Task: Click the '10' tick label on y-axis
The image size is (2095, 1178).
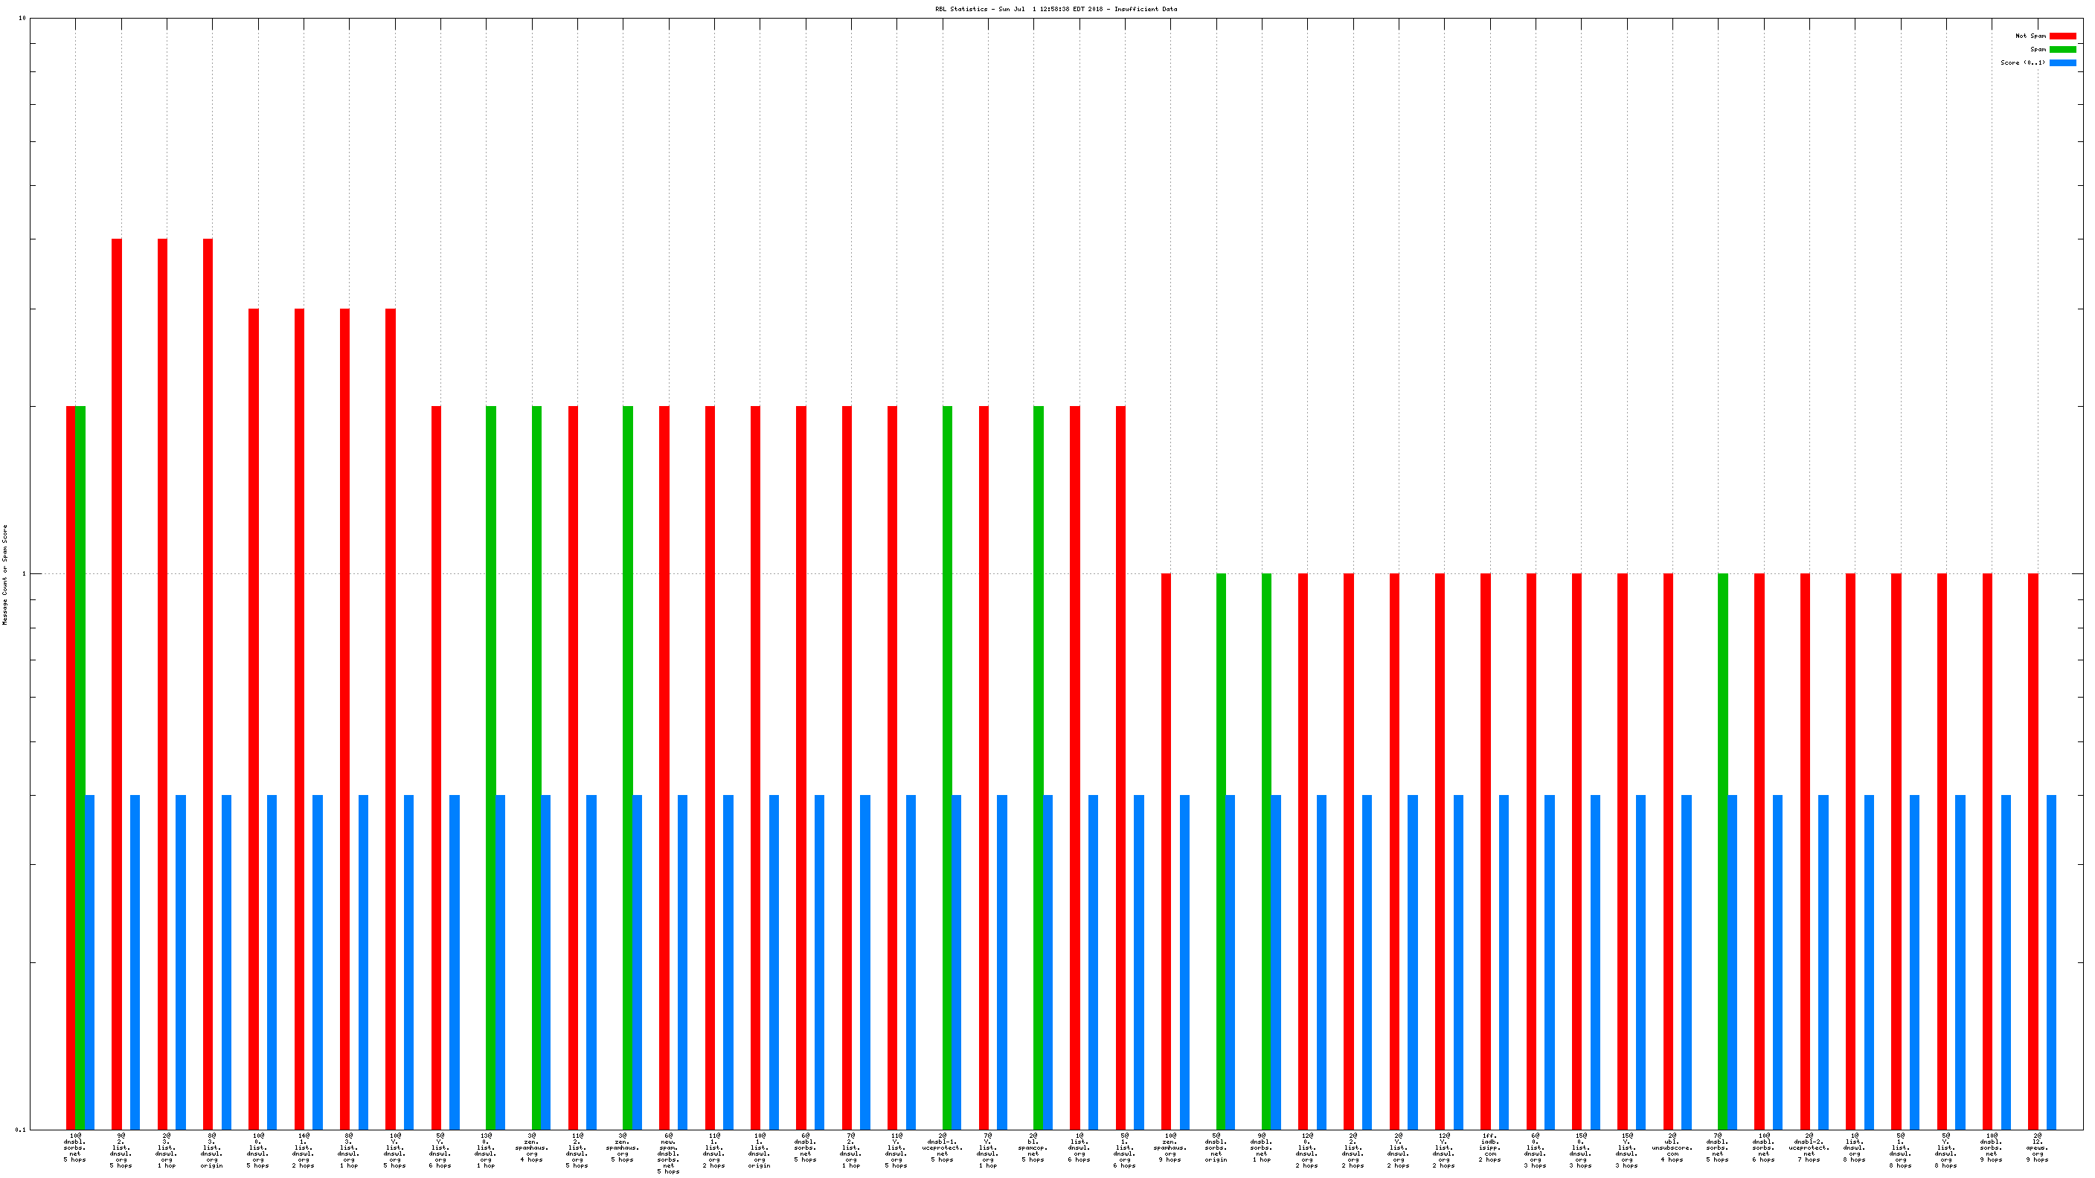Action: pos(22,18)
